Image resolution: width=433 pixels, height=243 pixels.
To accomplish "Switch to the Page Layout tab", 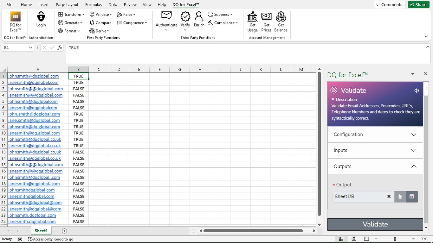I will pyautogui.click(x=67, y=4).
